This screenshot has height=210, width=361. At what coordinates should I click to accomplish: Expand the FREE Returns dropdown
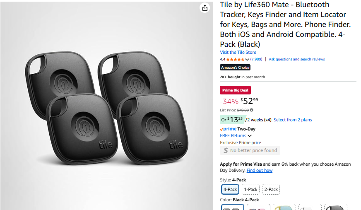point(250,136)
